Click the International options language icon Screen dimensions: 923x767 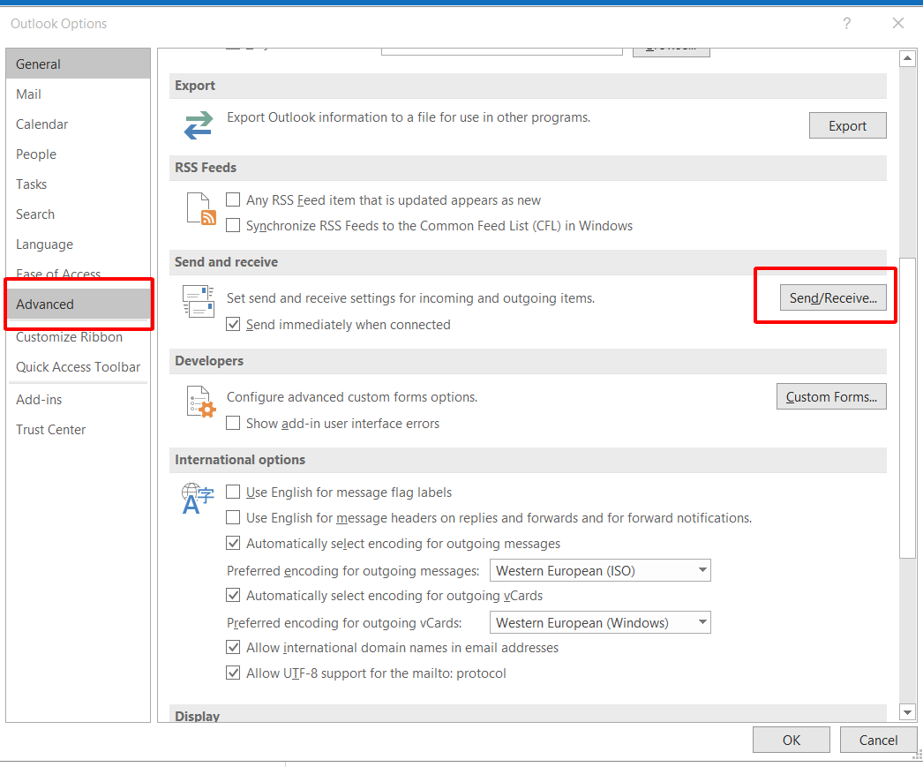(x=197, y=499)
